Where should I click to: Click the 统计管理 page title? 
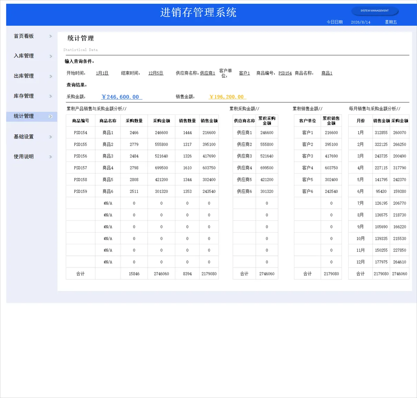81,38
